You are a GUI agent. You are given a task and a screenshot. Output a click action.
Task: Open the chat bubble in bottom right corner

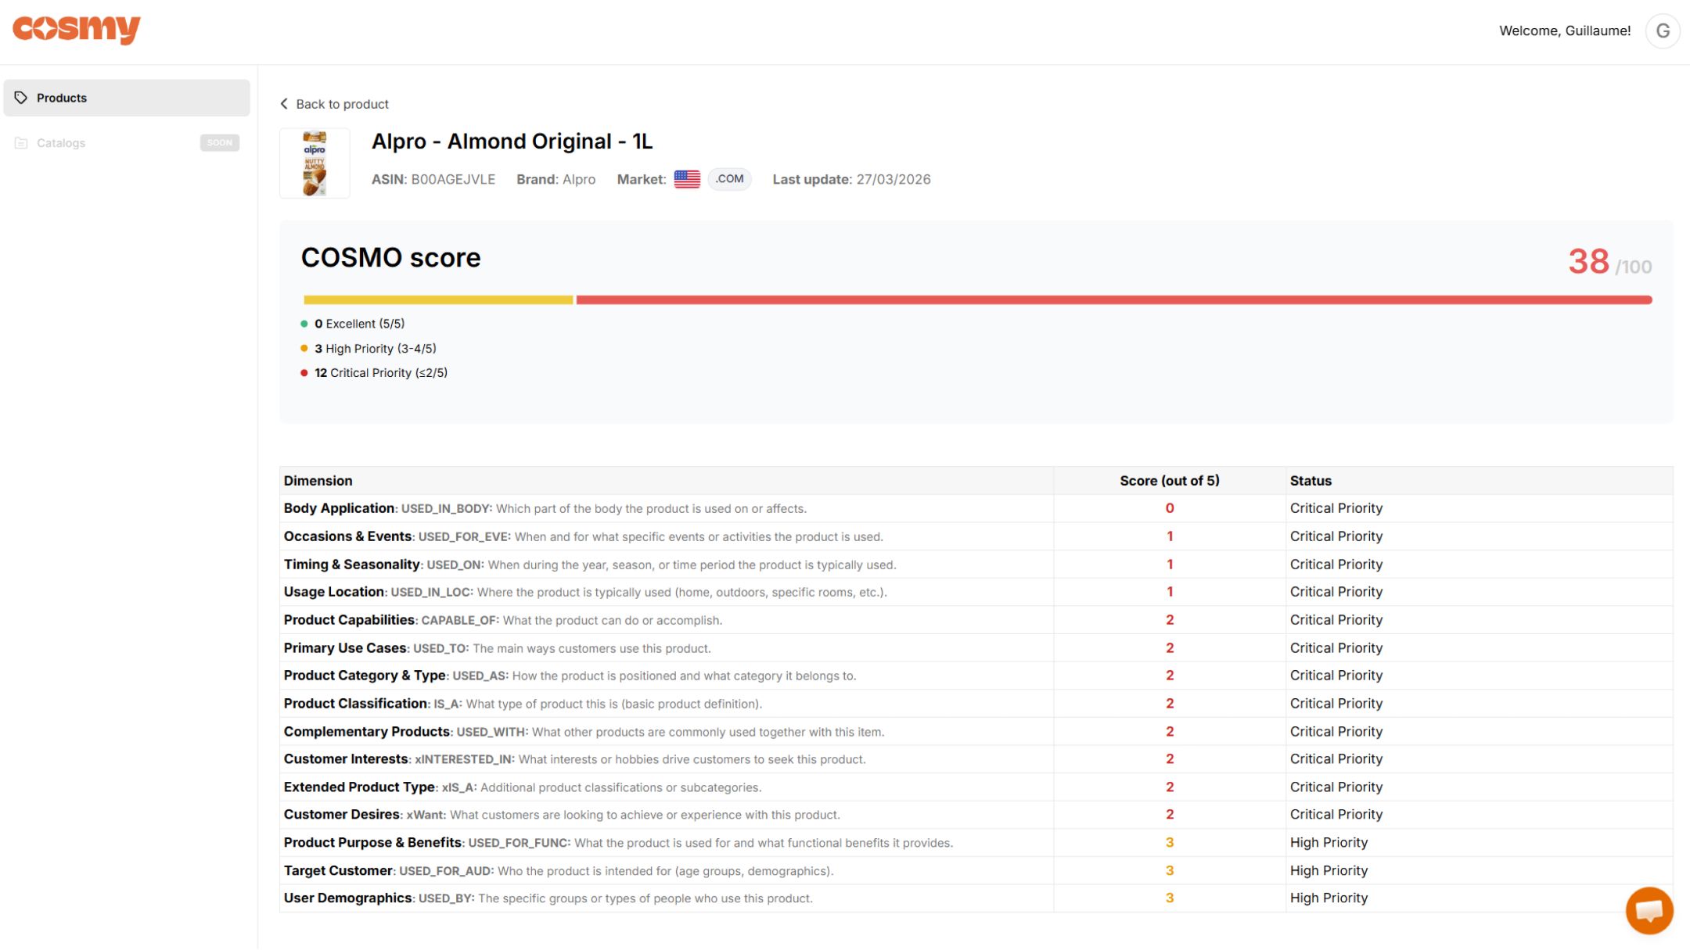pos(1649,909)
